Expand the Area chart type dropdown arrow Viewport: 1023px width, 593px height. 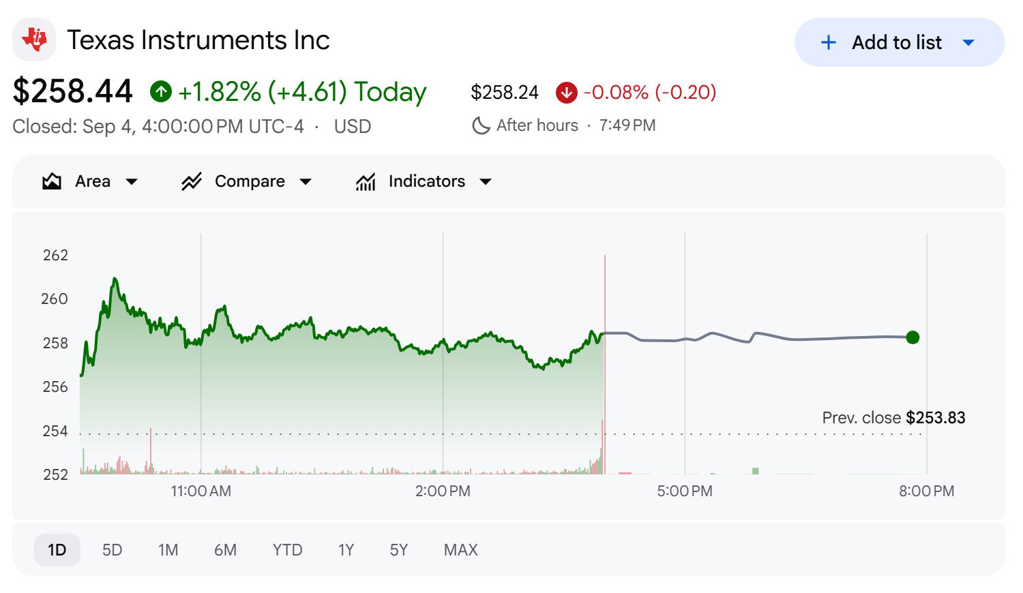click(x=132, y=182)
